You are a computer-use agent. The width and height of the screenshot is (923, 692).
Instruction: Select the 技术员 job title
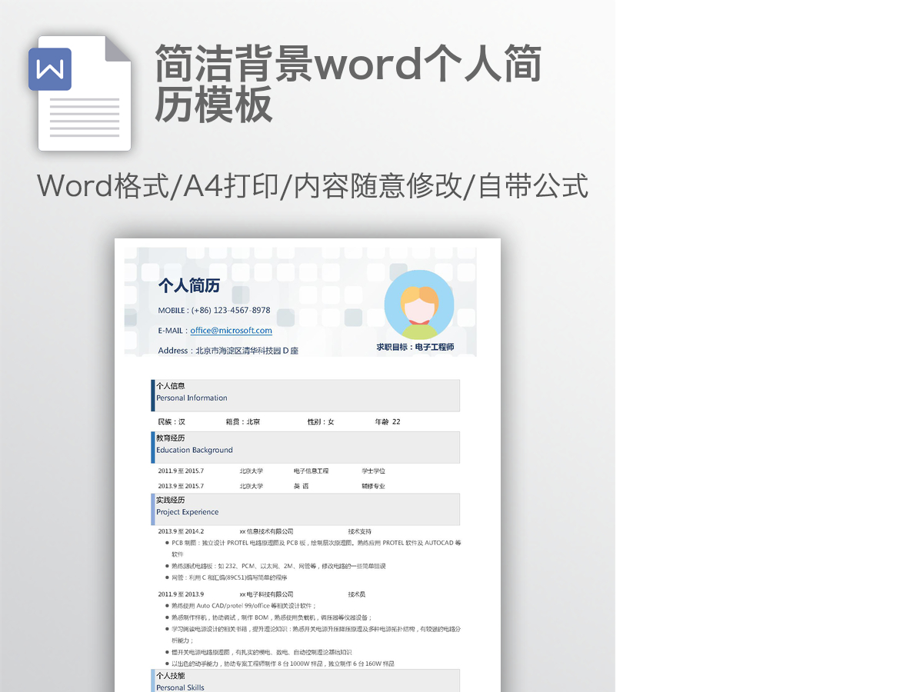pos(356,594)
